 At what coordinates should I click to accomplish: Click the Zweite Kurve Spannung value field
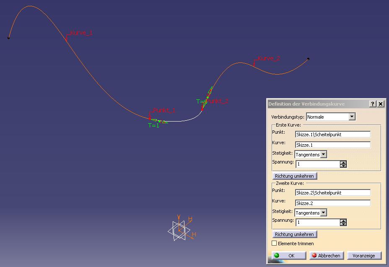[x=318, y=222]
